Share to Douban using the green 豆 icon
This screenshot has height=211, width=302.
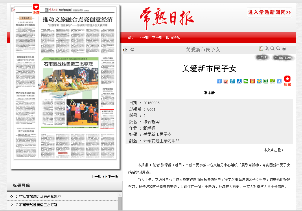point(266,81)
